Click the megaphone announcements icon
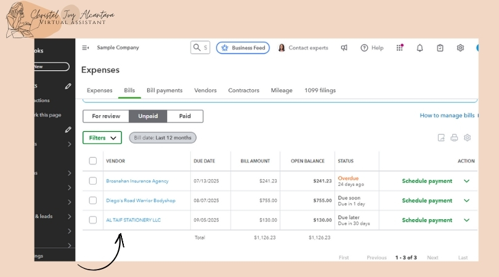Image resolution: width=499 pixels, height=277 pixels. pos(344,48)
